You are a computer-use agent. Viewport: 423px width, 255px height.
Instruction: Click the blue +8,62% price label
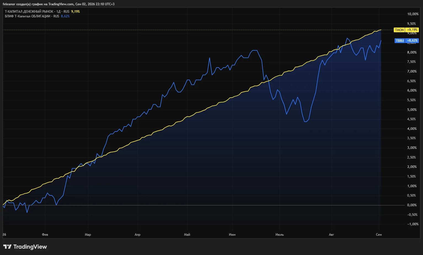412,41
